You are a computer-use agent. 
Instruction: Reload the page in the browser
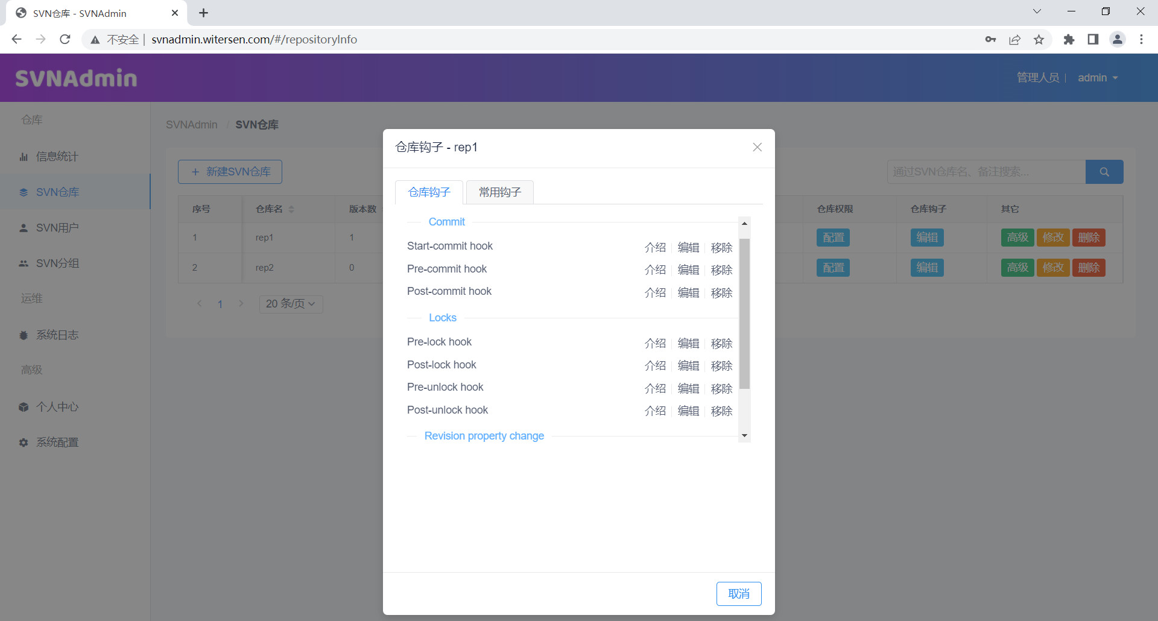tap(65, 39)
